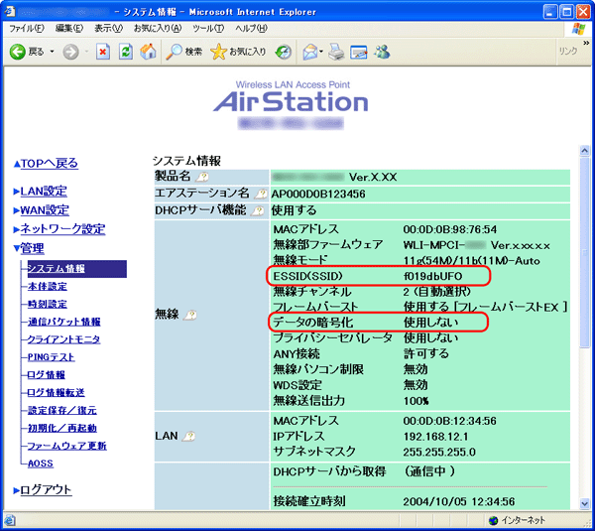
Task: Open the クライアントモニタ sidebar link
Action: click(x=63, y=339)
